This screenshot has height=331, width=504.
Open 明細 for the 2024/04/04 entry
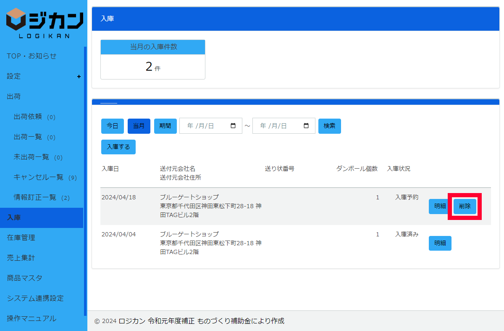[x=440, y=243]
